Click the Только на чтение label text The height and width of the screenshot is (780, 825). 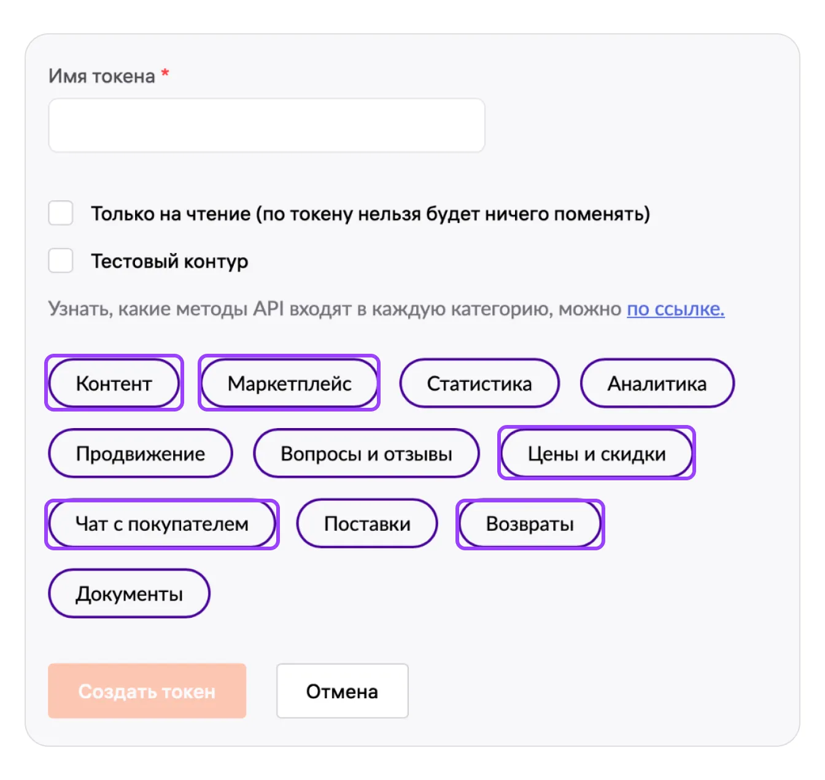click(x=370, y=214)
